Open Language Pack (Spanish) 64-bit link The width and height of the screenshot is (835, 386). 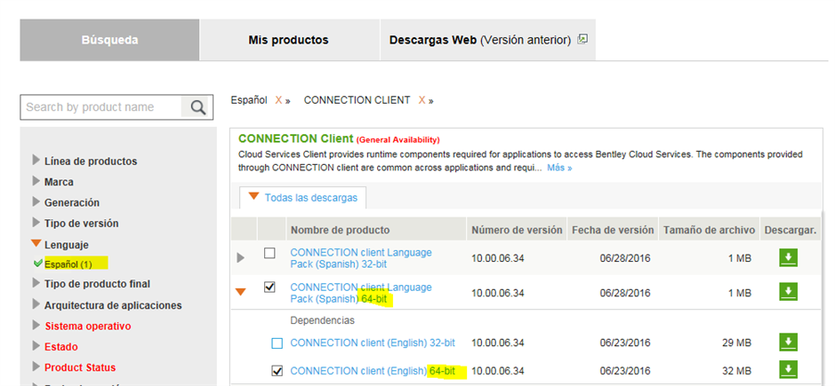coord(361,293)
